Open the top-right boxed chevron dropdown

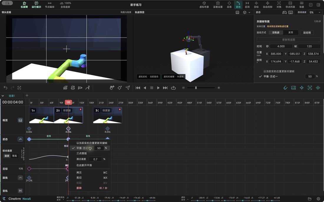(310, 5)
